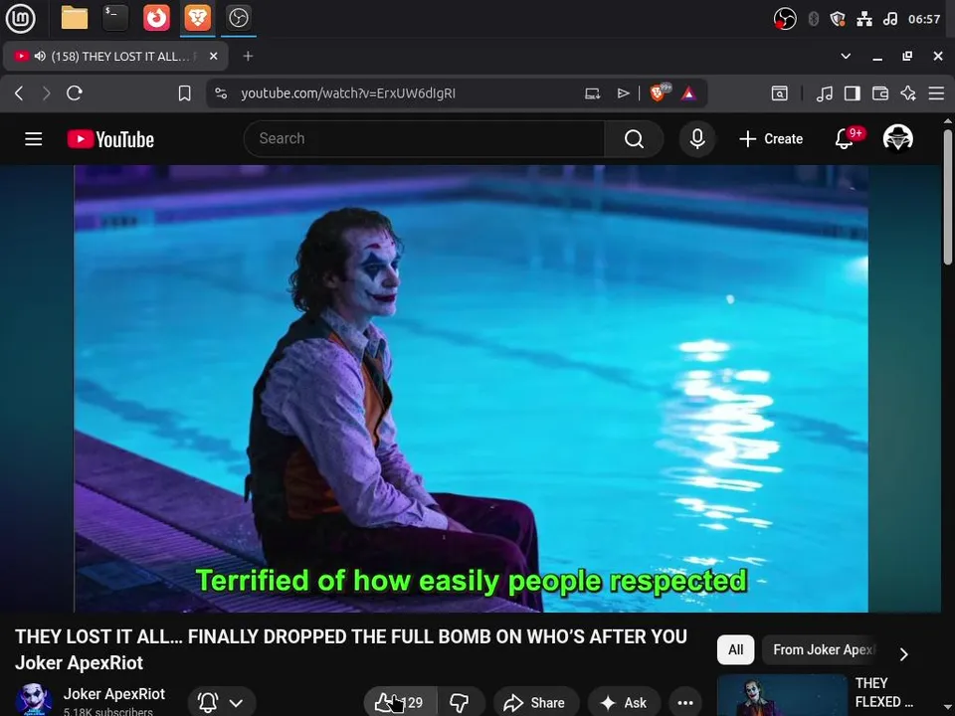Like this video

400,702
